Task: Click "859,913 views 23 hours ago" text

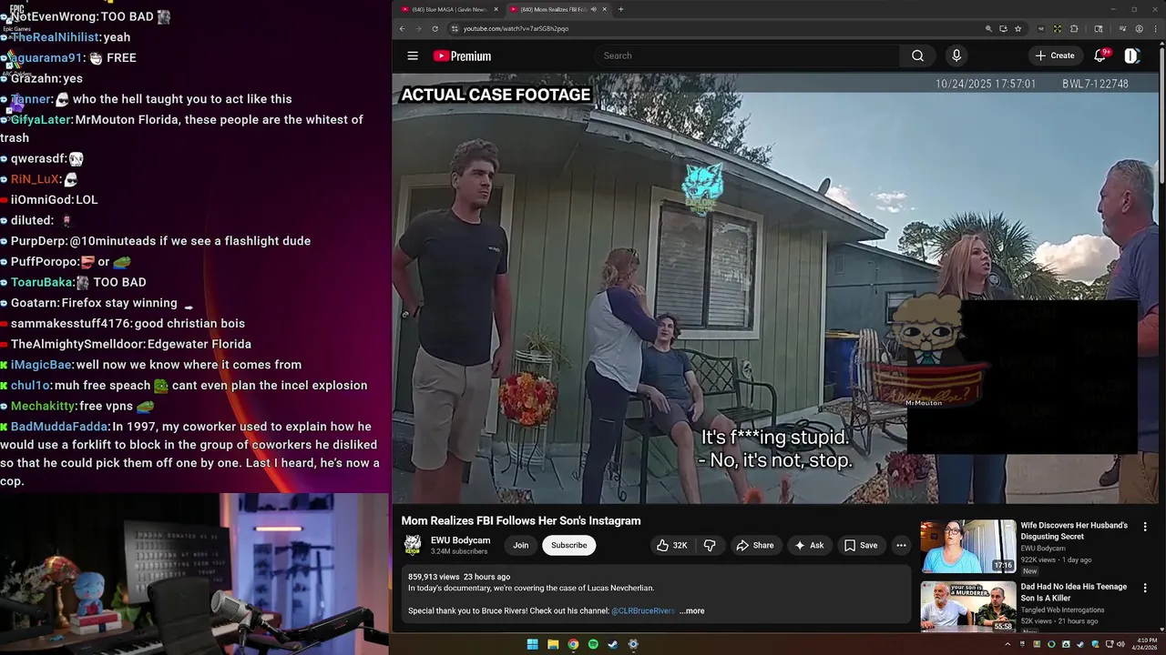Action: pos(459,577)
